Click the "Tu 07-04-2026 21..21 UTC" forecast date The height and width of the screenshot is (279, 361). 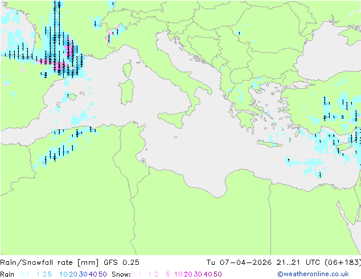(265, 262)
